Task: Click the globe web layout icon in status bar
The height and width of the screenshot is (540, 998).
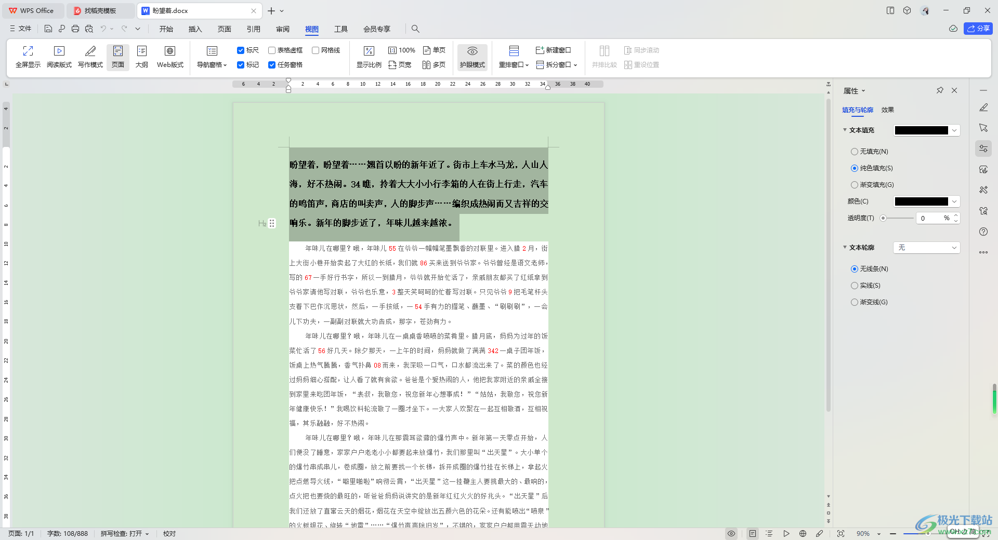Action: tap(803, 534)
